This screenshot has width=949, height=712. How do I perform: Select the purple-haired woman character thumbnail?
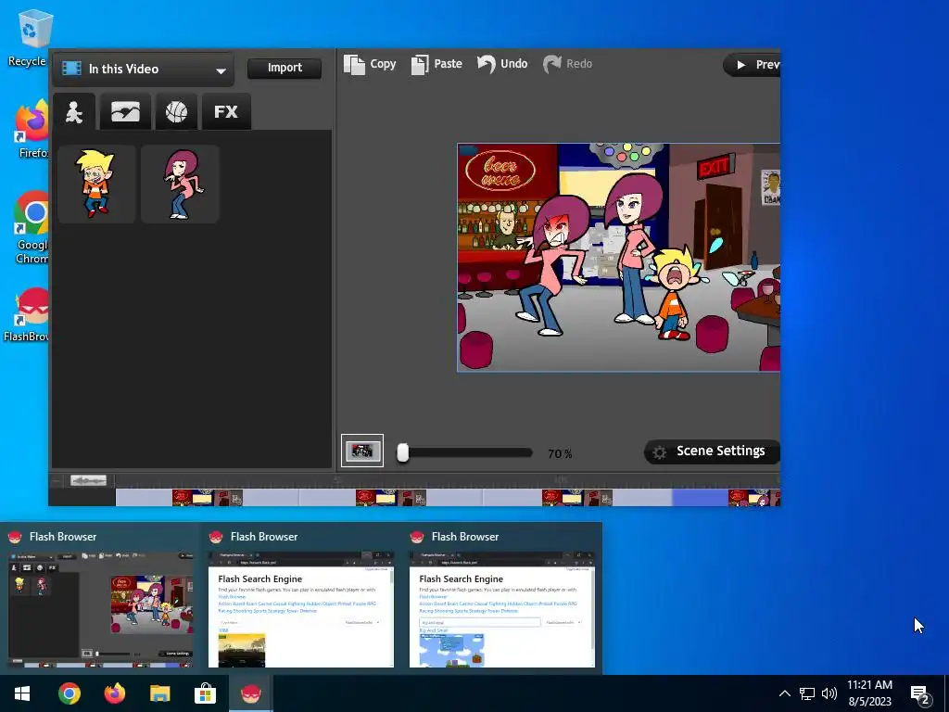click(x=180, y=184)
